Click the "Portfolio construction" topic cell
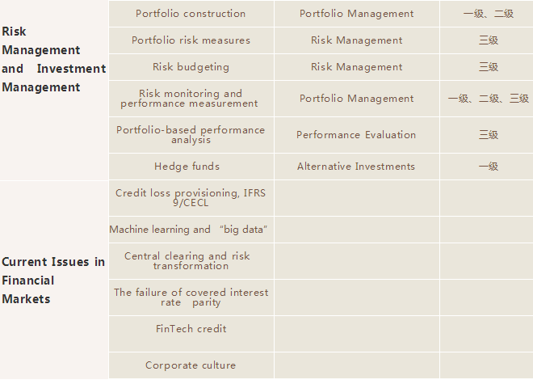The width and height of the screenshot is (533, 384). coord(191,14)
